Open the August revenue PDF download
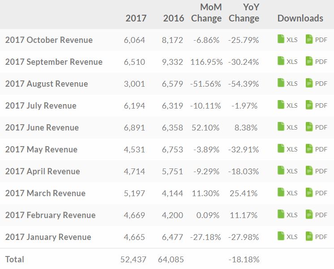334x269 pixels. (x=317, y=83)
